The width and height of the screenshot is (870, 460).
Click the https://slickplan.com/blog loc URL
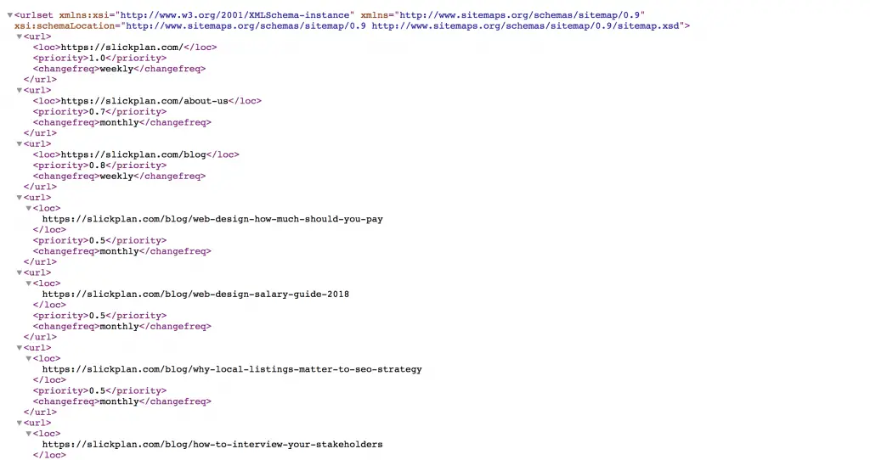(x=133, y=154)
